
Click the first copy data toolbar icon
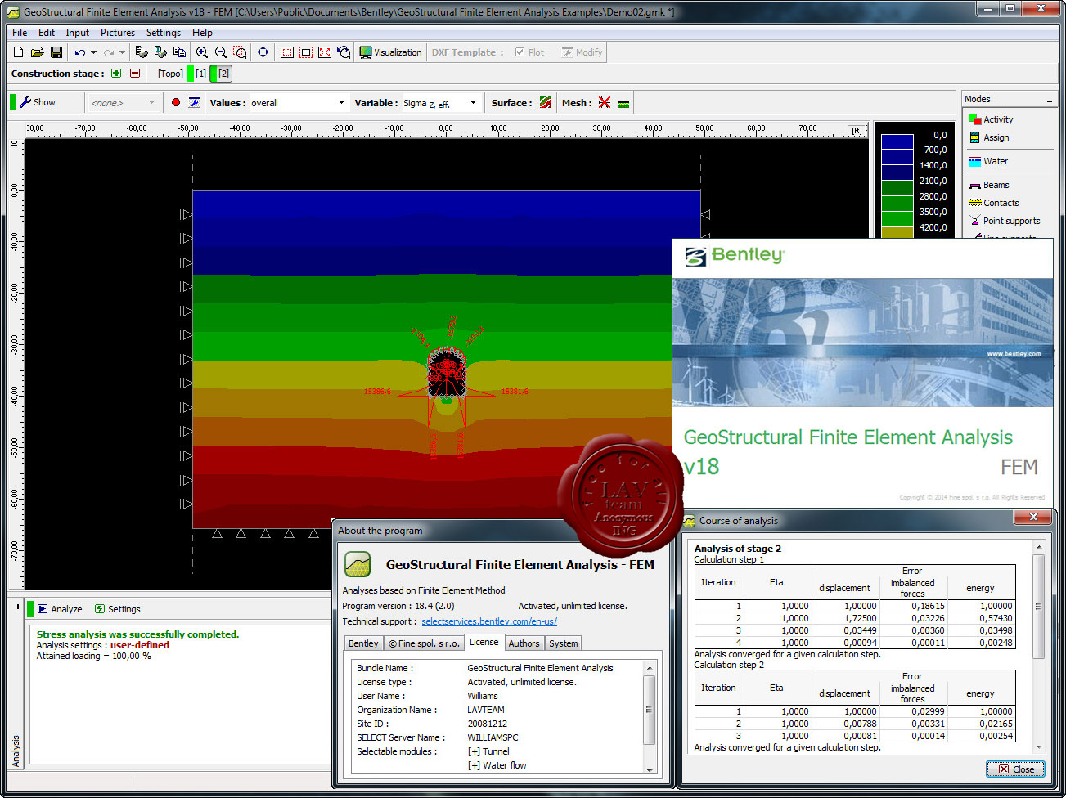142,52
